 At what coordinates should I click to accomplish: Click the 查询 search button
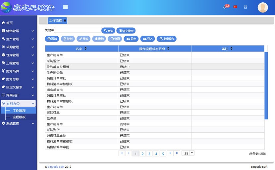[x=108, y=31]
